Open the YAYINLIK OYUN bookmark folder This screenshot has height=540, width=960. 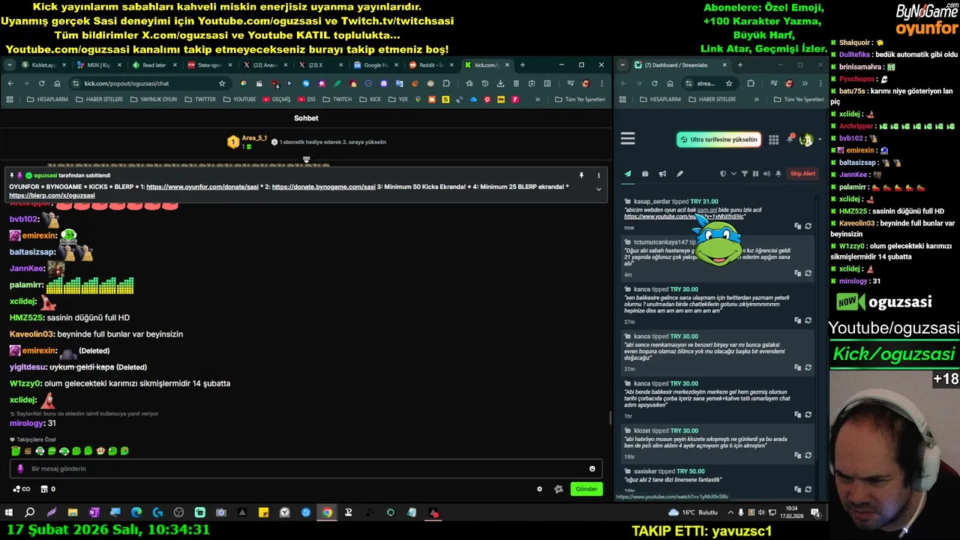[x=153, y=99]
